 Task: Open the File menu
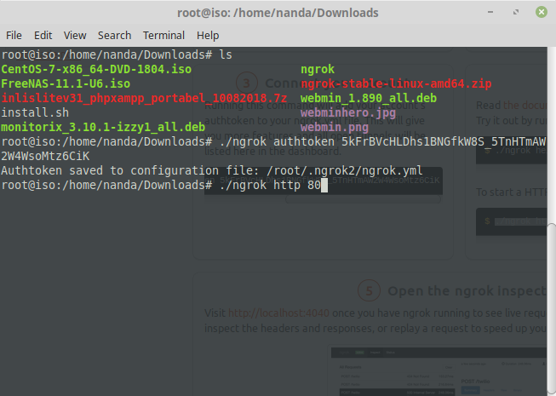click(x=14, y=36)
